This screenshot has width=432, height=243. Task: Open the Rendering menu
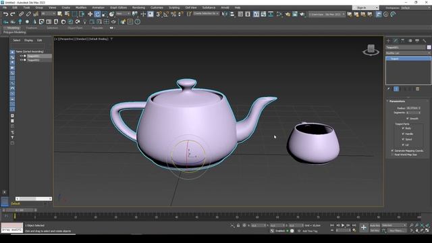pyautogui.click(x=138, y=7)
